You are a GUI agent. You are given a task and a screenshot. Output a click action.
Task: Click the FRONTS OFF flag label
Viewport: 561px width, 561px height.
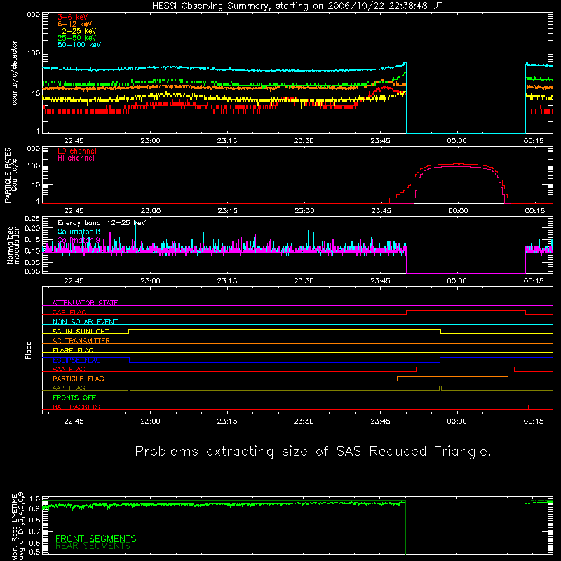coord(74,398)
